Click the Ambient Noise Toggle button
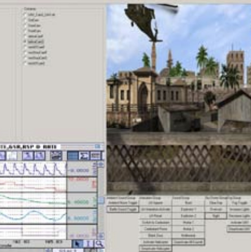Screen dimensions: 251x252 123,203
